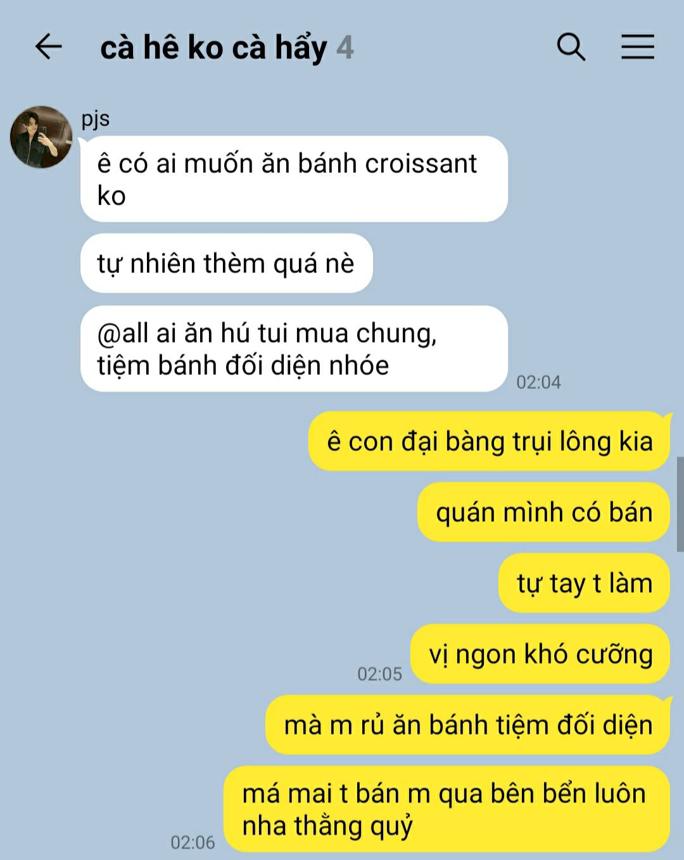Click the chat scrollbar handle
Viewport: 684px width, 860px height.
[x=680, y=504]
